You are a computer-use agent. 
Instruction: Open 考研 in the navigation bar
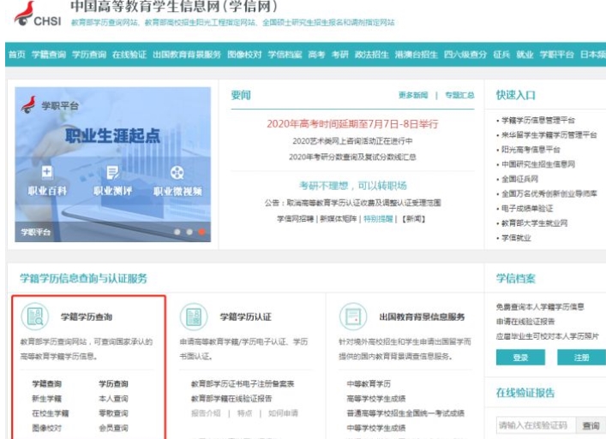click(x=340, y=55)
